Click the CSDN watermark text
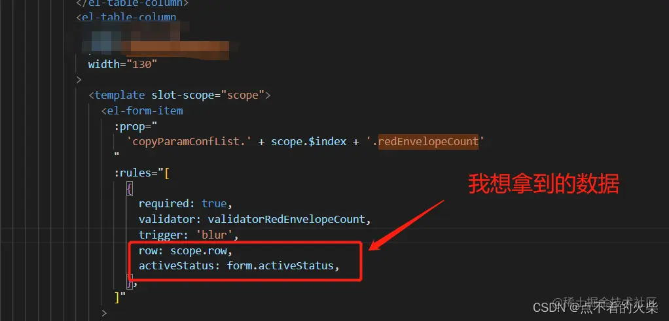 (x=596, y=308)
